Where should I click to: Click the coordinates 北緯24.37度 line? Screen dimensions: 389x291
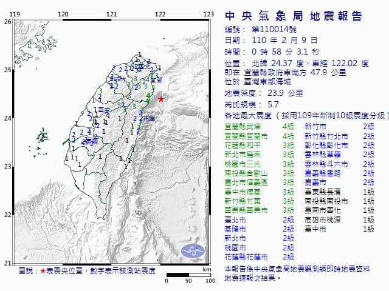click(297, 63)
